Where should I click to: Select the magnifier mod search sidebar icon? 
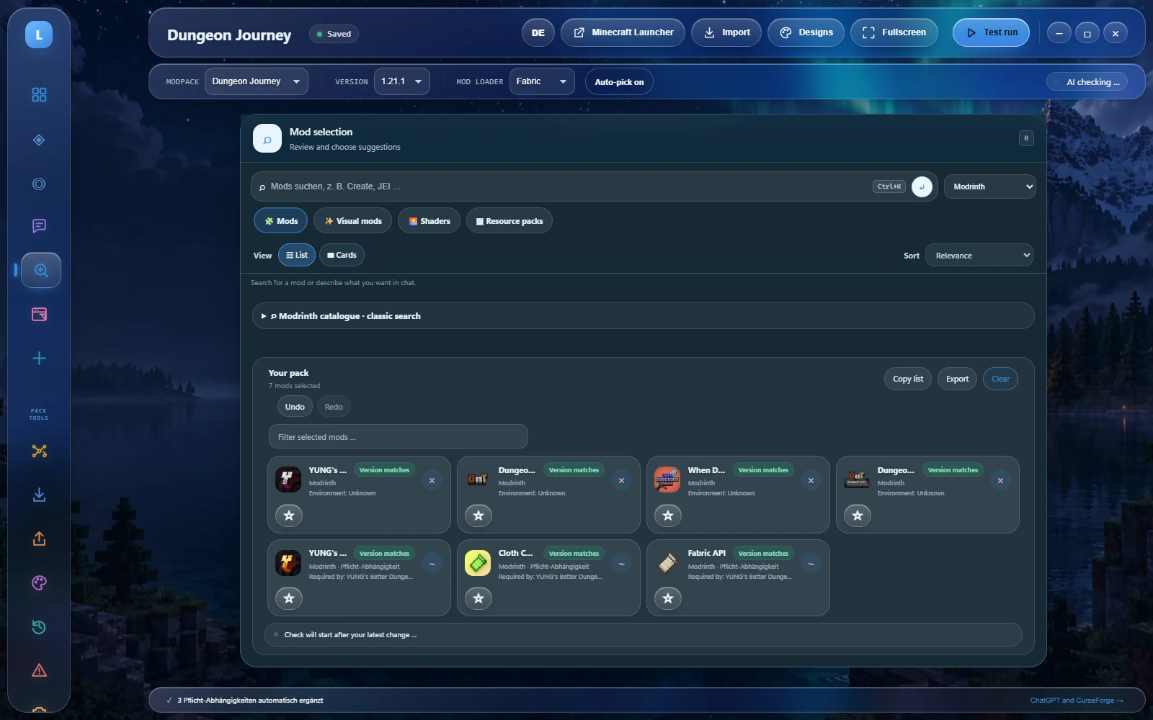pyautogui.click(x=41, y=271)
